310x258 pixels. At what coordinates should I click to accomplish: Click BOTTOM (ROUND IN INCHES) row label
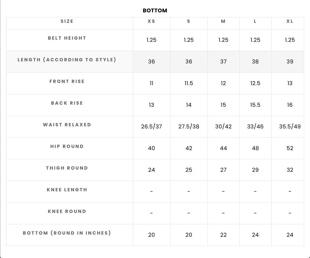67,233
